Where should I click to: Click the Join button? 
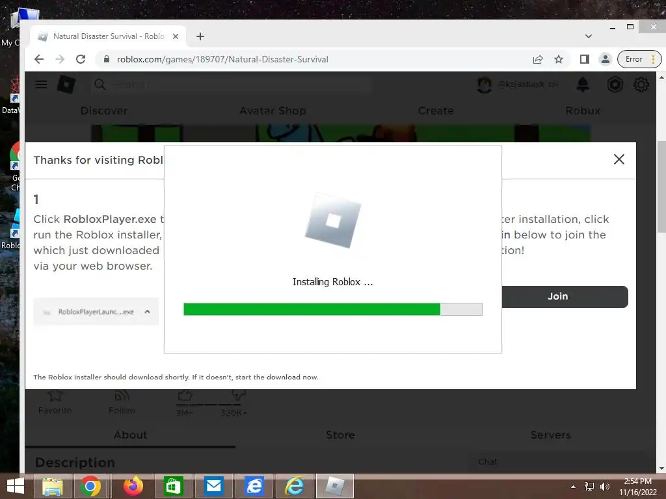(x=565, y=296)
